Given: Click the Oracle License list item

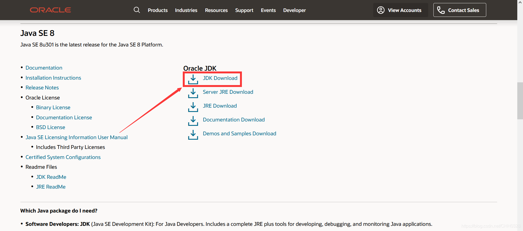Looking at the screenshot, I should pyautogui.click(x=43, y=98).
